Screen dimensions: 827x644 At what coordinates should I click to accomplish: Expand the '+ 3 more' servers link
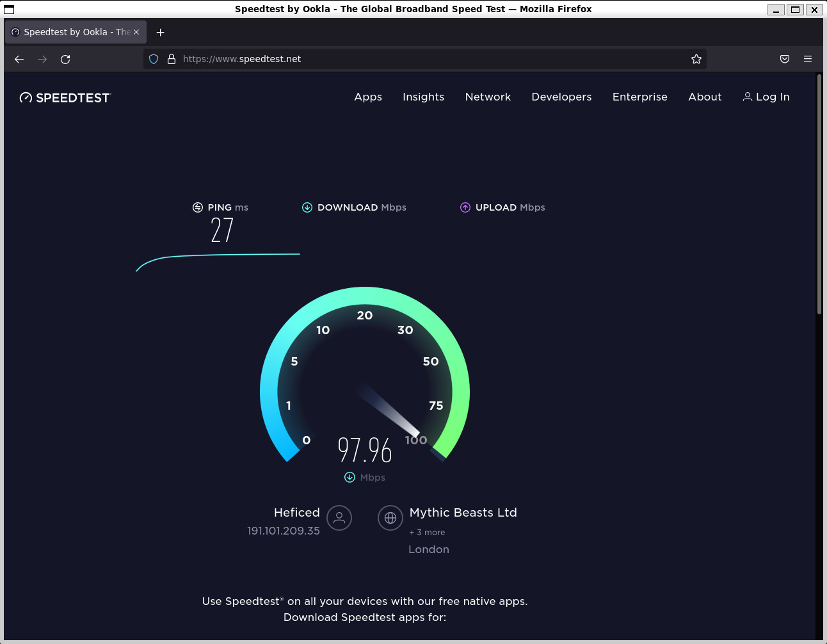coord(427,532)
